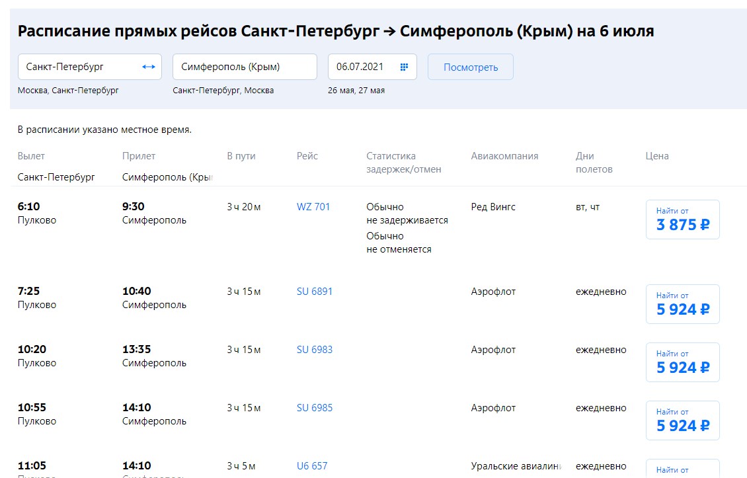Select Москва, Санкт-Петербург suggestion under departure field
This screenshot has height=478, width=747.
68,91
